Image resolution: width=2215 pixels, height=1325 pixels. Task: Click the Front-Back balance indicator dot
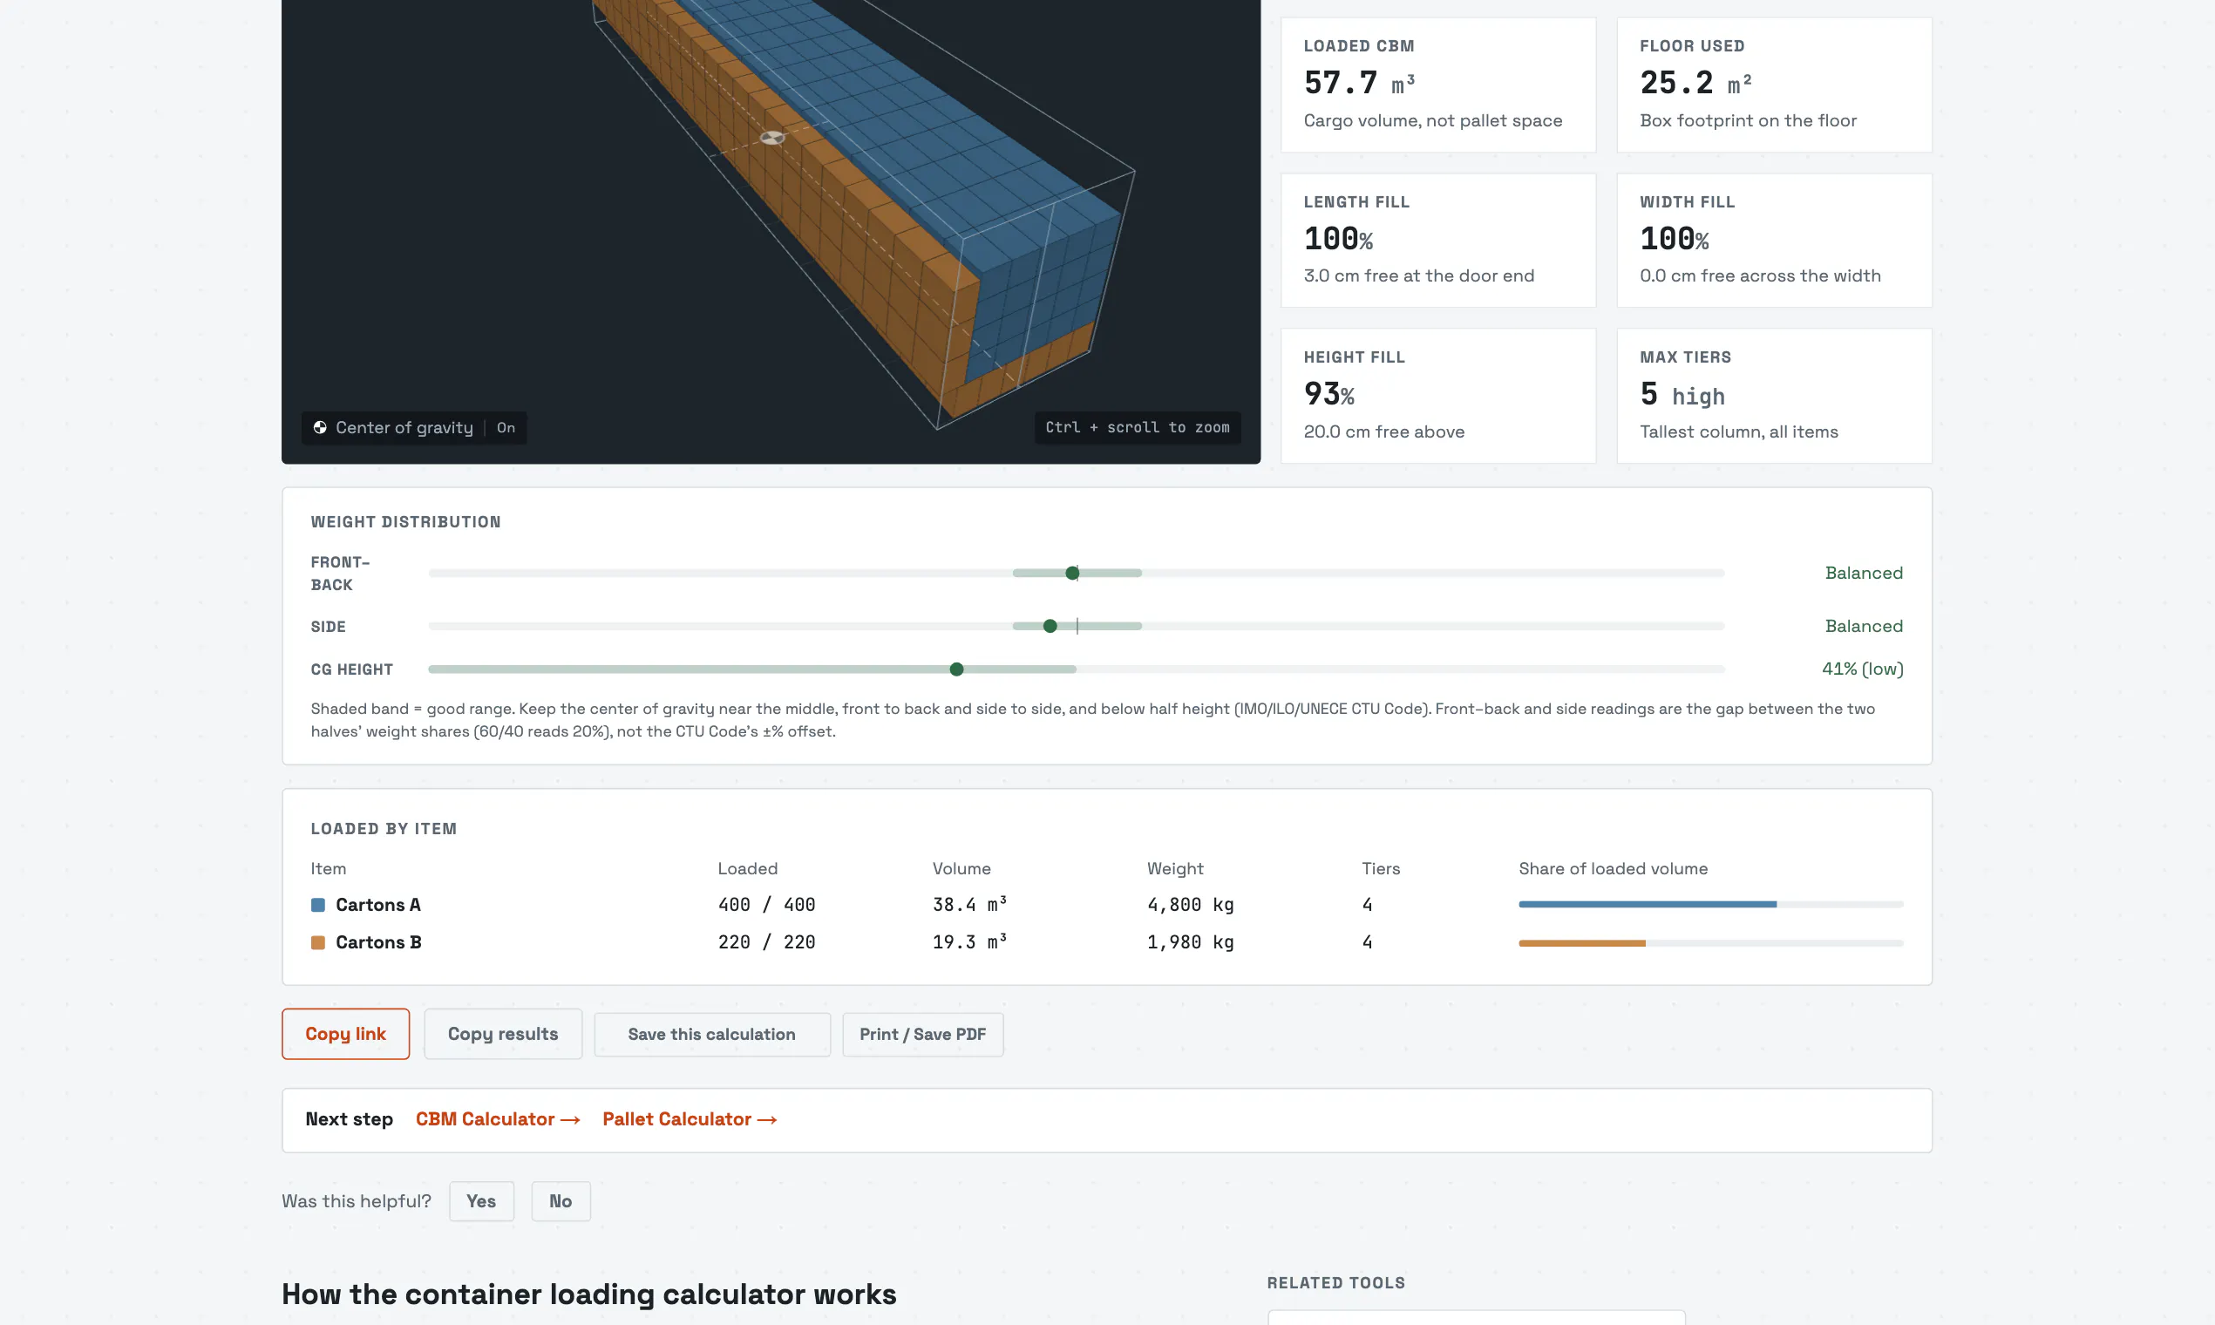(1072, 574)
